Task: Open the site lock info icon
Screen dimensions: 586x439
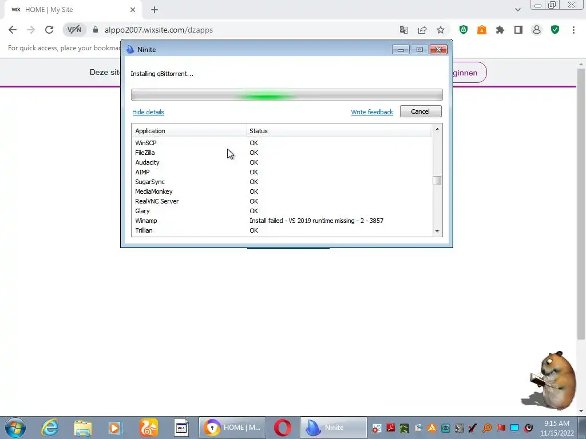Action: [x=96, y=30]
